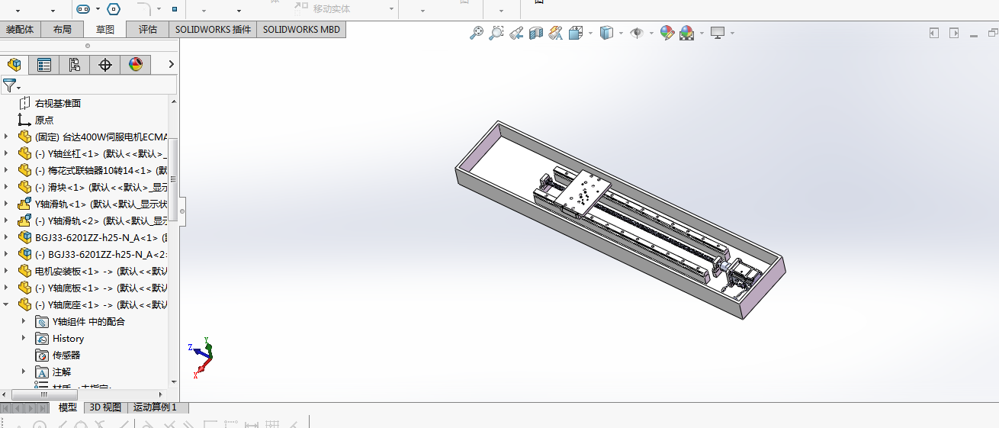Click the View Orientation cube icon
Viewport: 999px width, 428px height.
576,33
